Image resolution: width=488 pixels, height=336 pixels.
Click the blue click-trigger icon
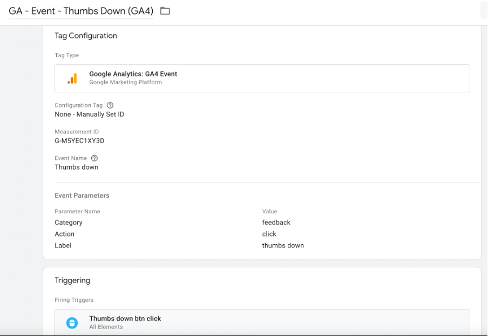(72, 322)
